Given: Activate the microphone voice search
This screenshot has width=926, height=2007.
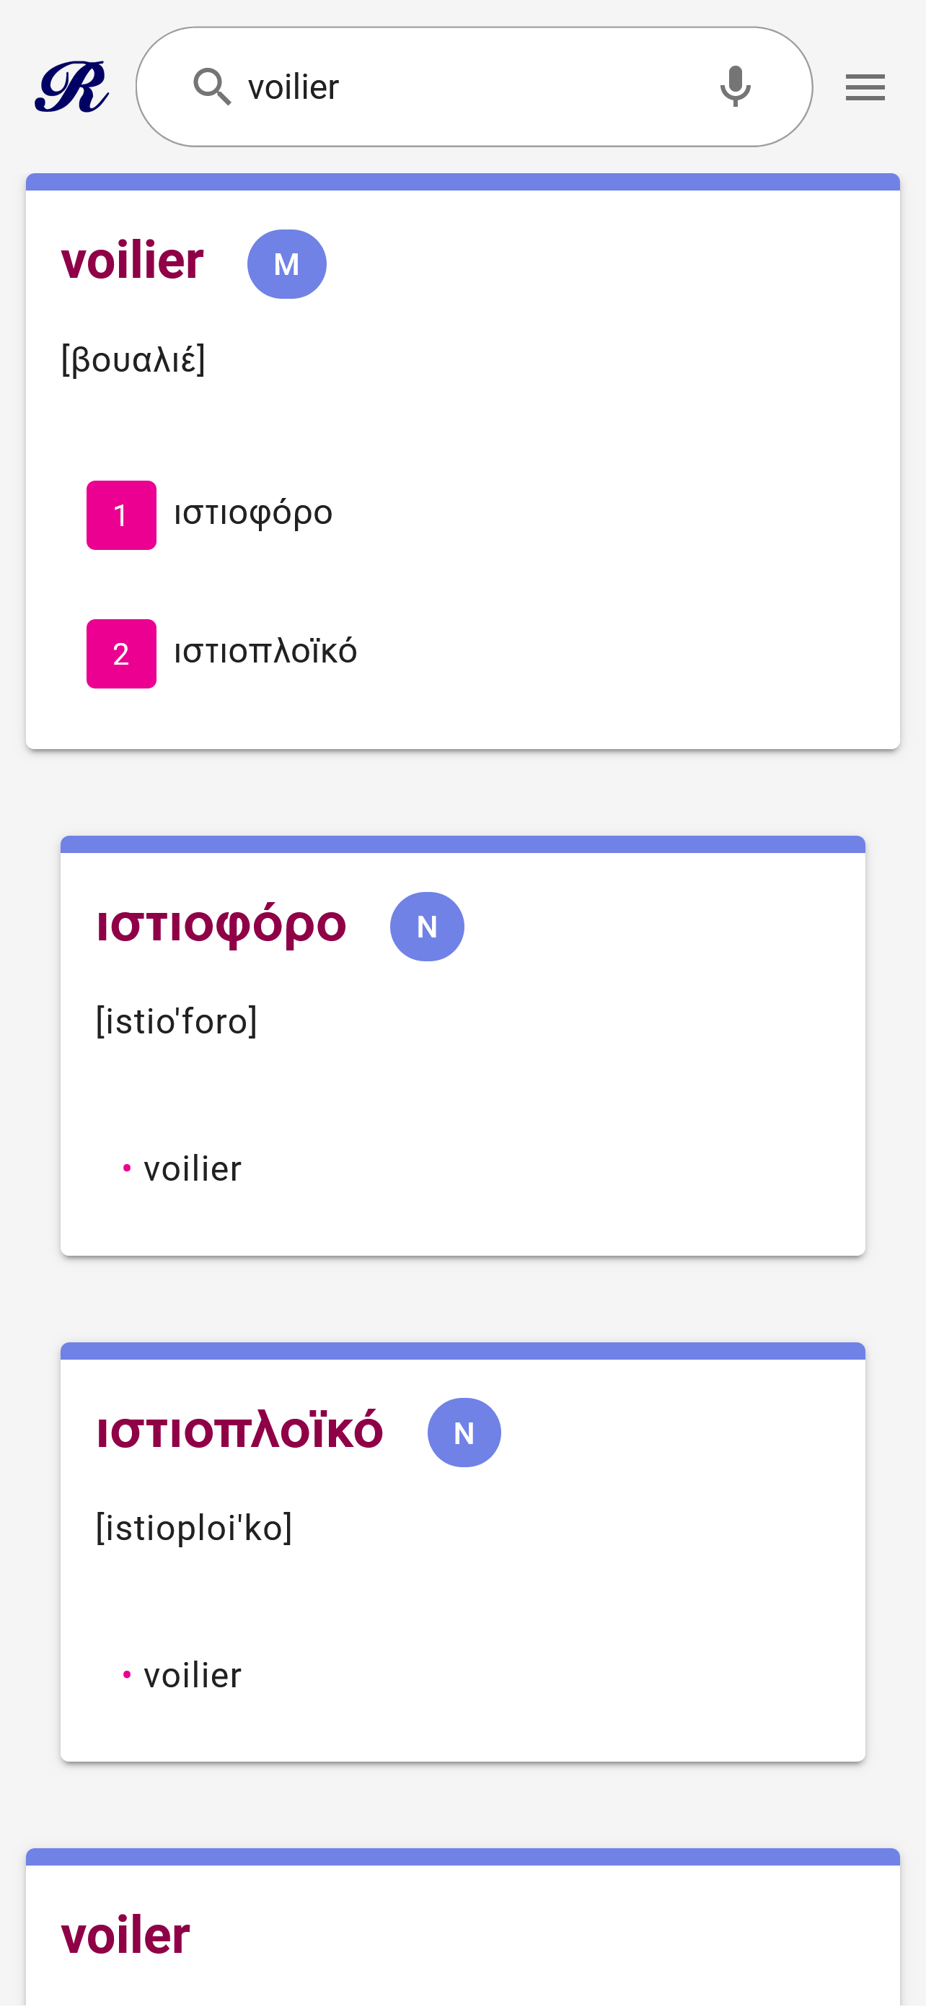Looking at the screenshot, I should pyautogui.click(x=734, y=87).
